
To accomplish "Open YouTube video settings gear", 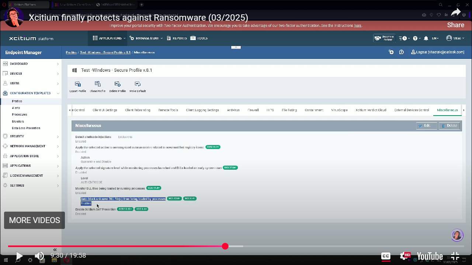I will coord(405,256).
